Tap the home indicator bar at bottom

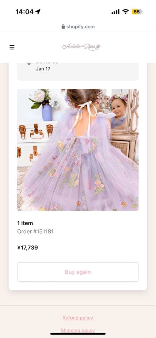pos(78,334)
